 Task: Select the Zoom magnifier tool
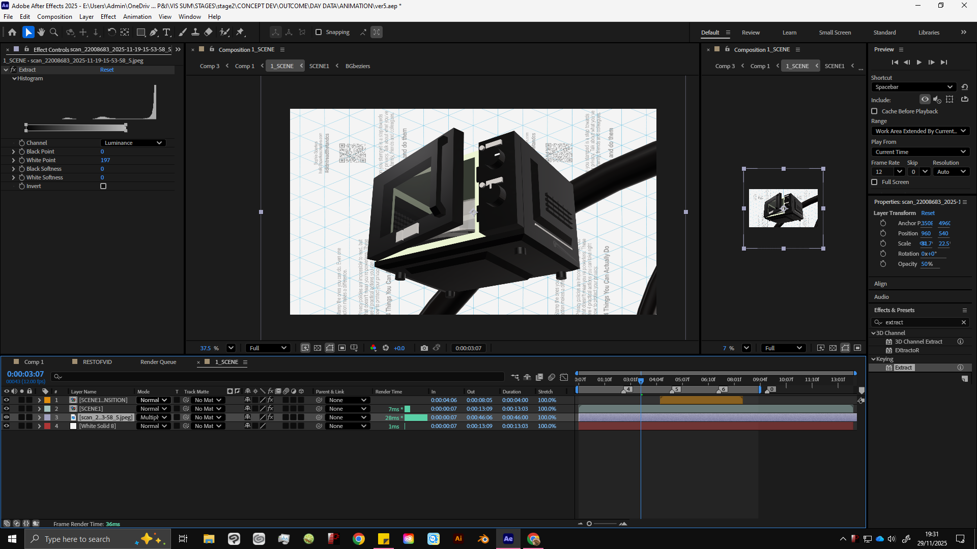click(x=54, y=32)
